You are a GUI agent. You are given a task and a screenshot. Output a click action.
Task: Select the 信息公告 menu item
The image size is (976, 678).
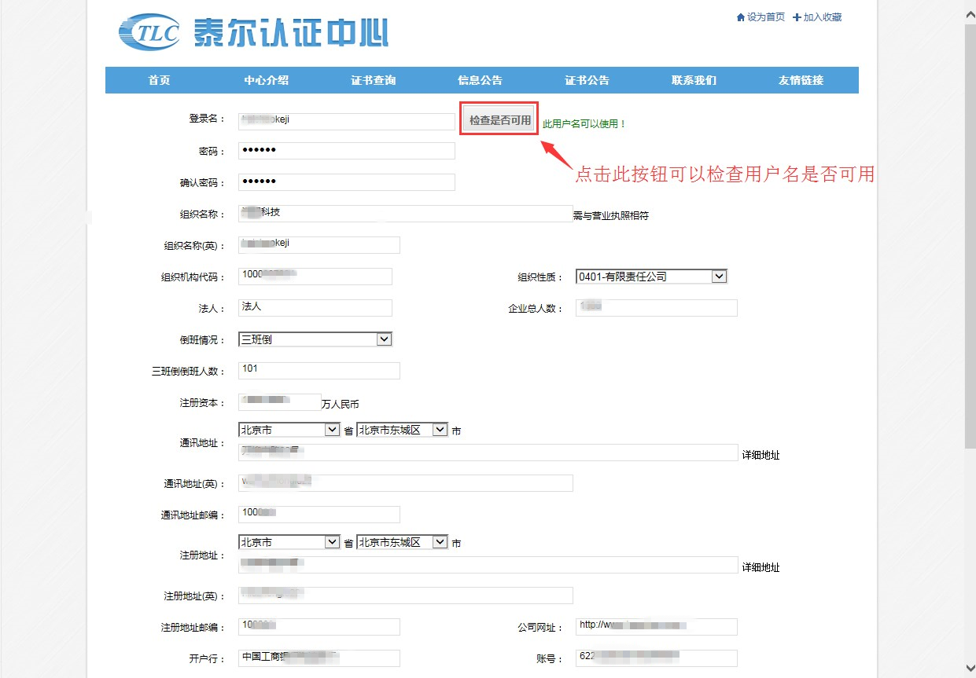480,80
